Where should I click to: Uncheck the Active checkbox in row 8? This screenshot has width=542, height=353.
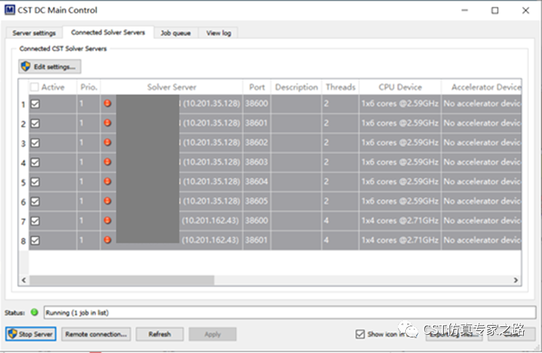pyautogui.click(x=35, y=240)
